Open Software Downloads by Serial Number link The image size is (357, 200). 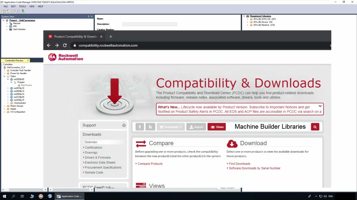click(255, 168)
